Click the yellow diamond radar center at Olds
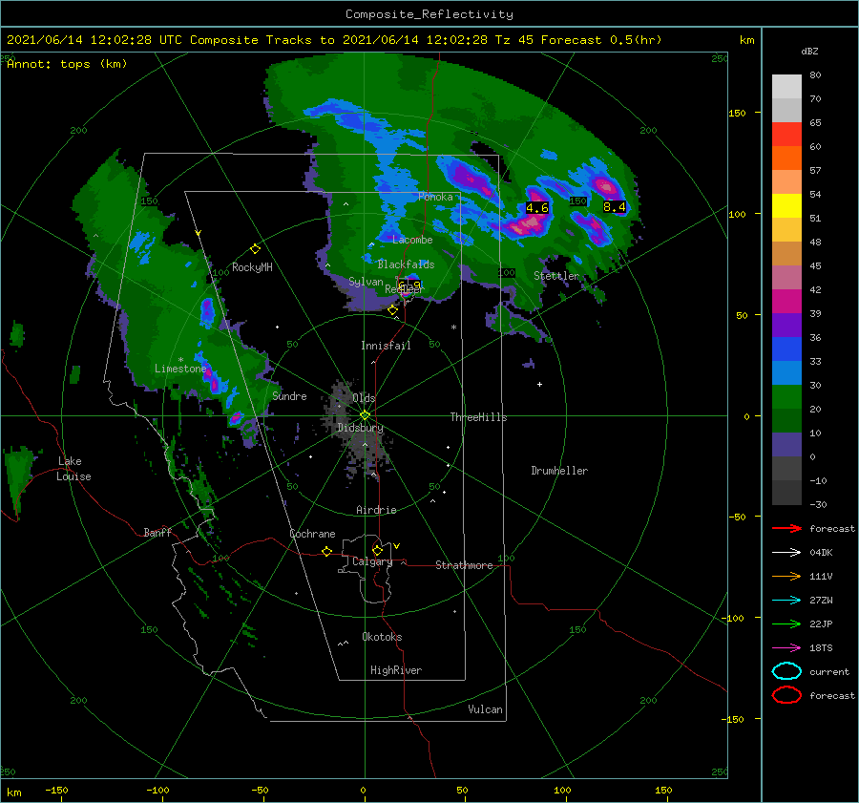 coord(365,415)
